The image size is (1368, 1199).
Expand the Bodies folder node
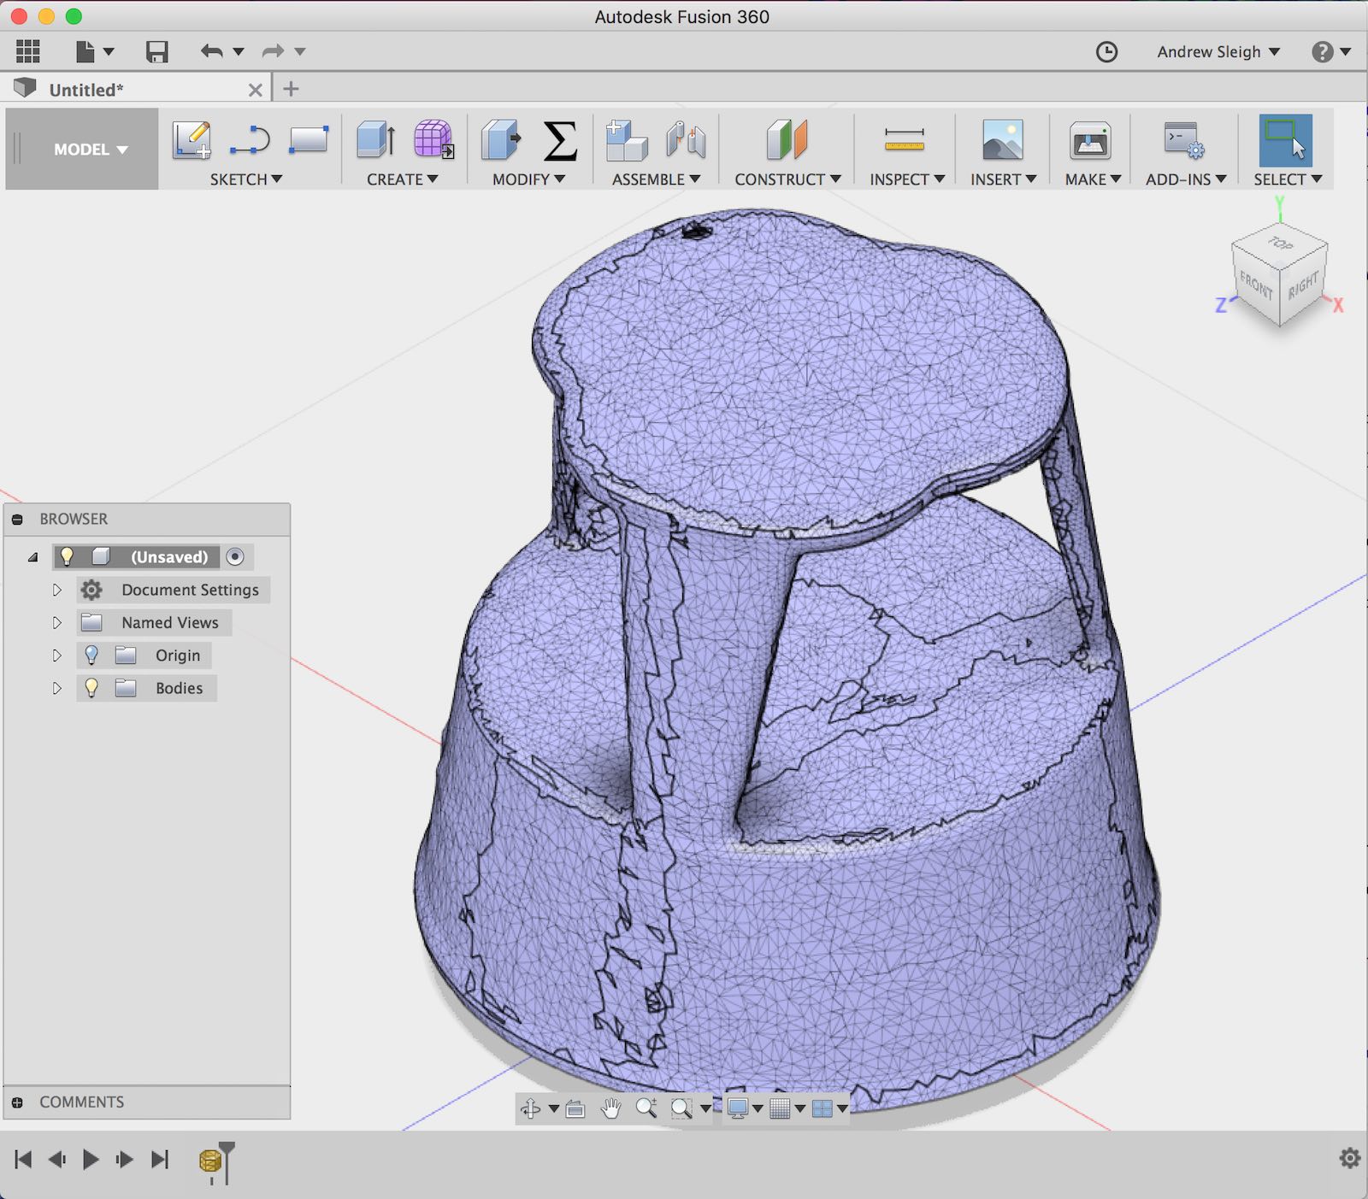point(57,688)
